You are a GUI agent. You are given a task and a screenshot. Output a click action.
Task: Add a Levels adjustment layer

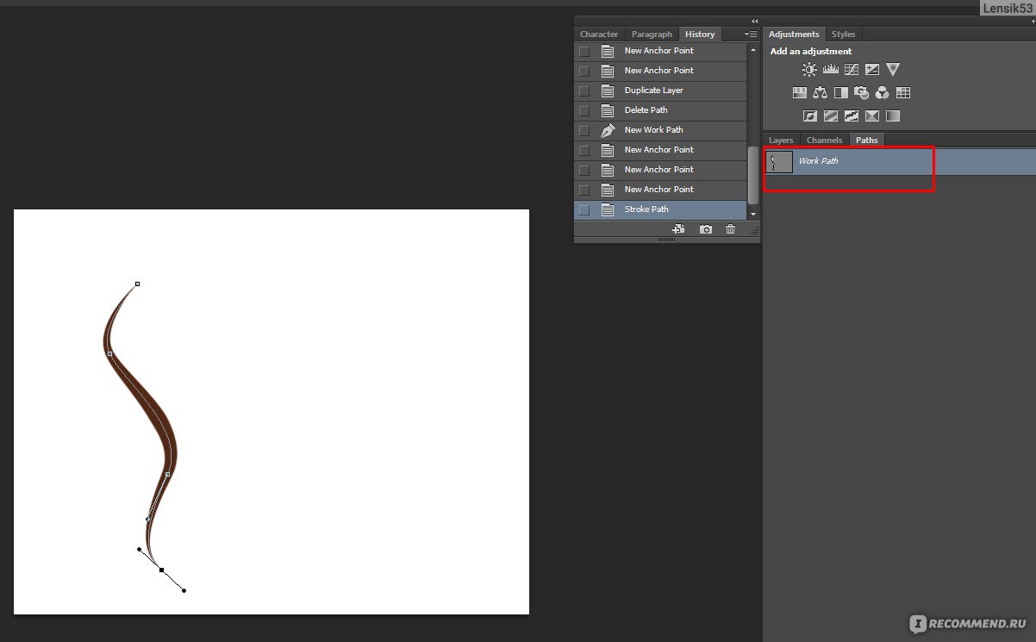point(831,70)
